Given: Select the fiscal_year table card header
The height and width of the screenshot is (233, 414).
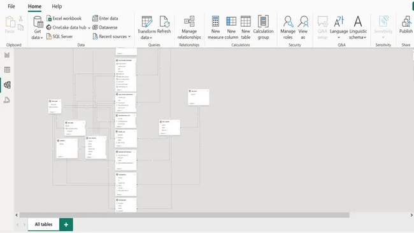Looking at the screenshot, I should click(x=55, y=101).
